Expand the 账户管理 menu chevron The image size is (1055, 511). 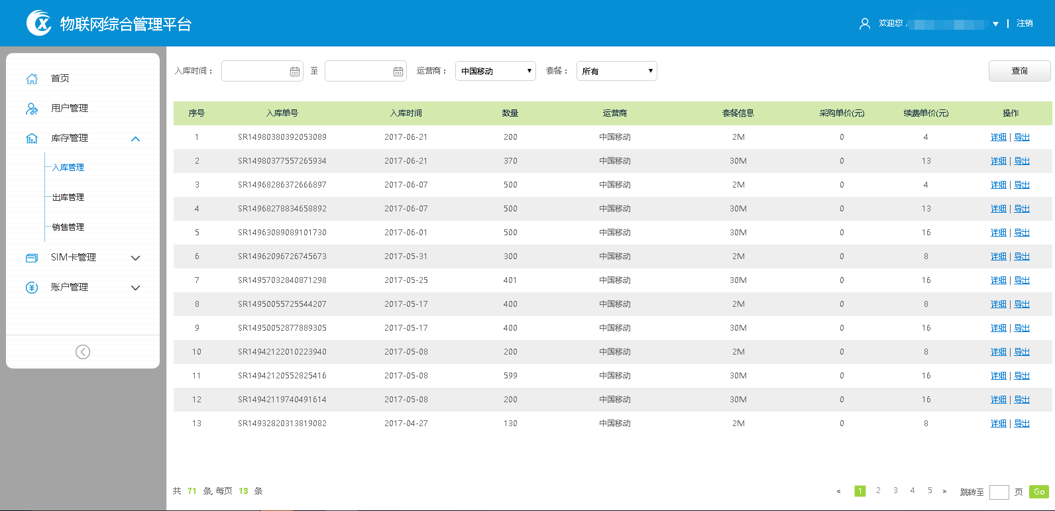(x=136, y=288)
